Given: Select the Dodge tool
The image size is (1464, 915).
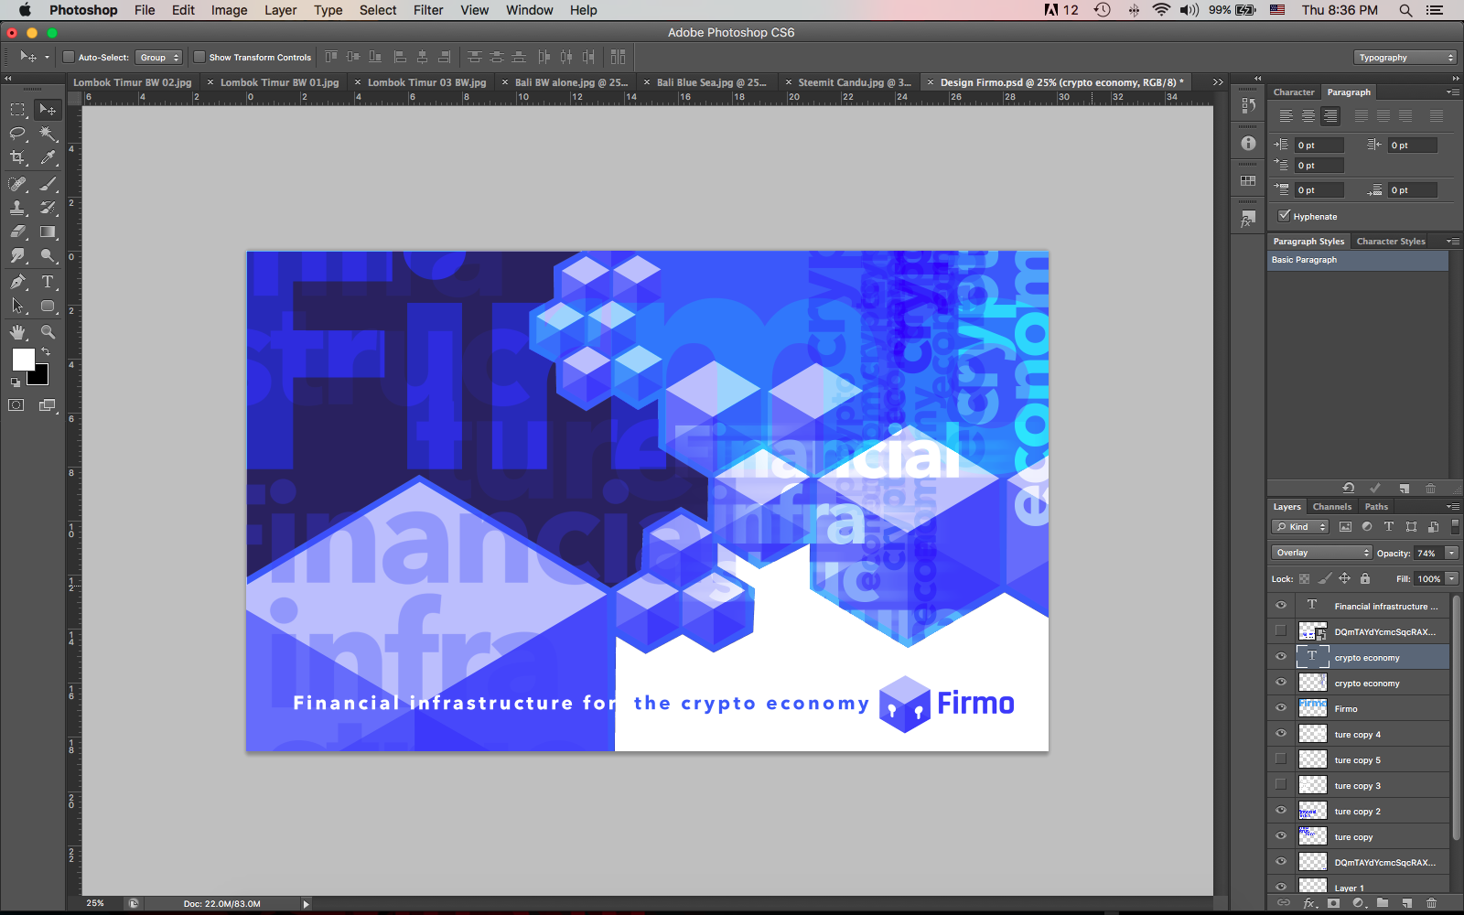Looking at the screenshot, I should (x=48, y=255).
